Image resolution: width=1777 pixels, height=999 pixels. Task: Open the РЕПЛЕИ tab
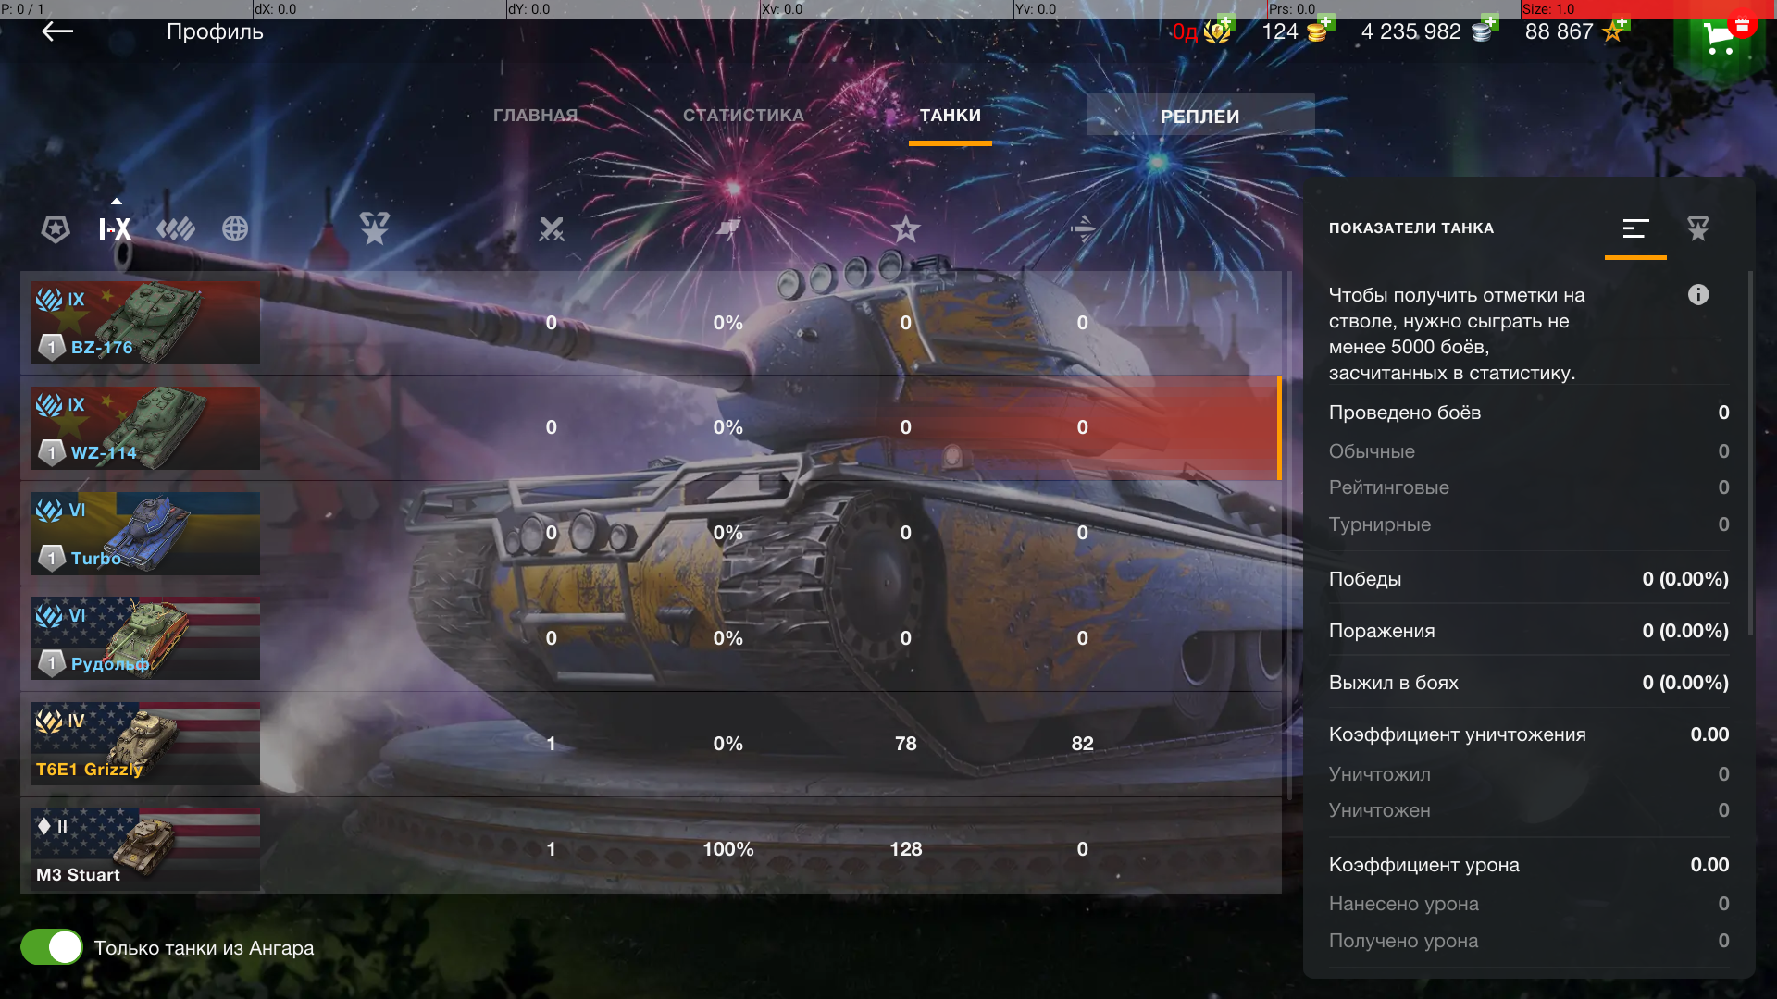(x=1200, y=116)
